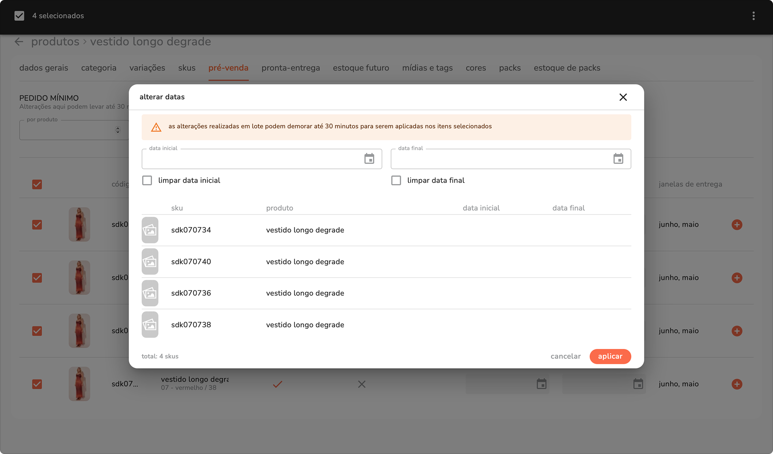The width and height of the screenshot is (773, 454).
Task: Toggle the por produto stepper arrows
Action: click(x=117, y=130)
